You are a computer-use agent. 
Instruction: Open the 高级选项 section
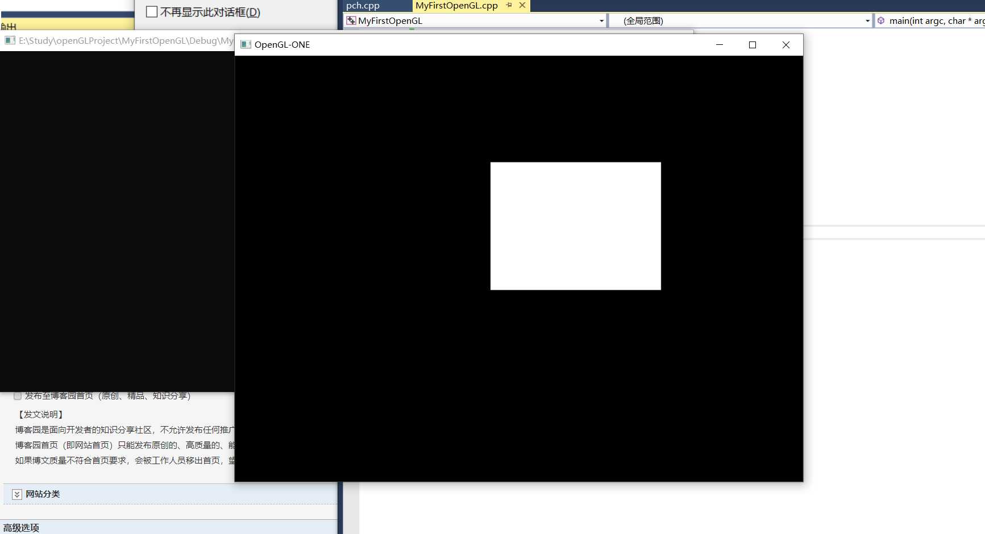click(21, 528)
